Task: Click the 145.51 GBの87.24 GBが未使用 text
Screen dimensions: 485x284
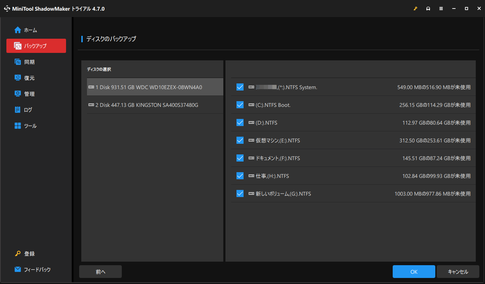Action: point(436,158)
